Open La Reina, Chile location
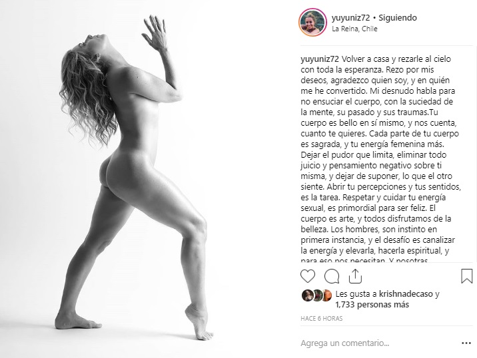 coord(354,29)
